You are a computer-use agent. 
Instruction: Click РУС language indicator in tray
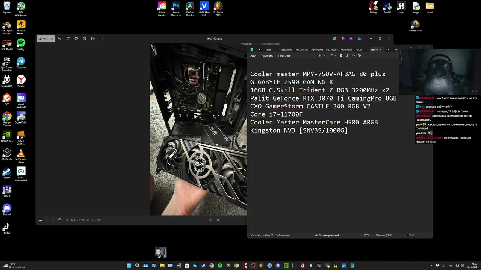(451, 265)
